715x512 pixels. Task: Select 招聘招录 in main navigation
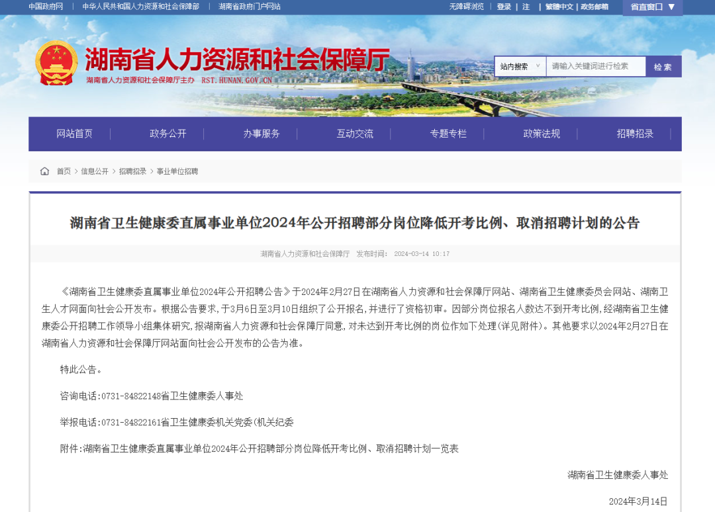click(635, 134)
